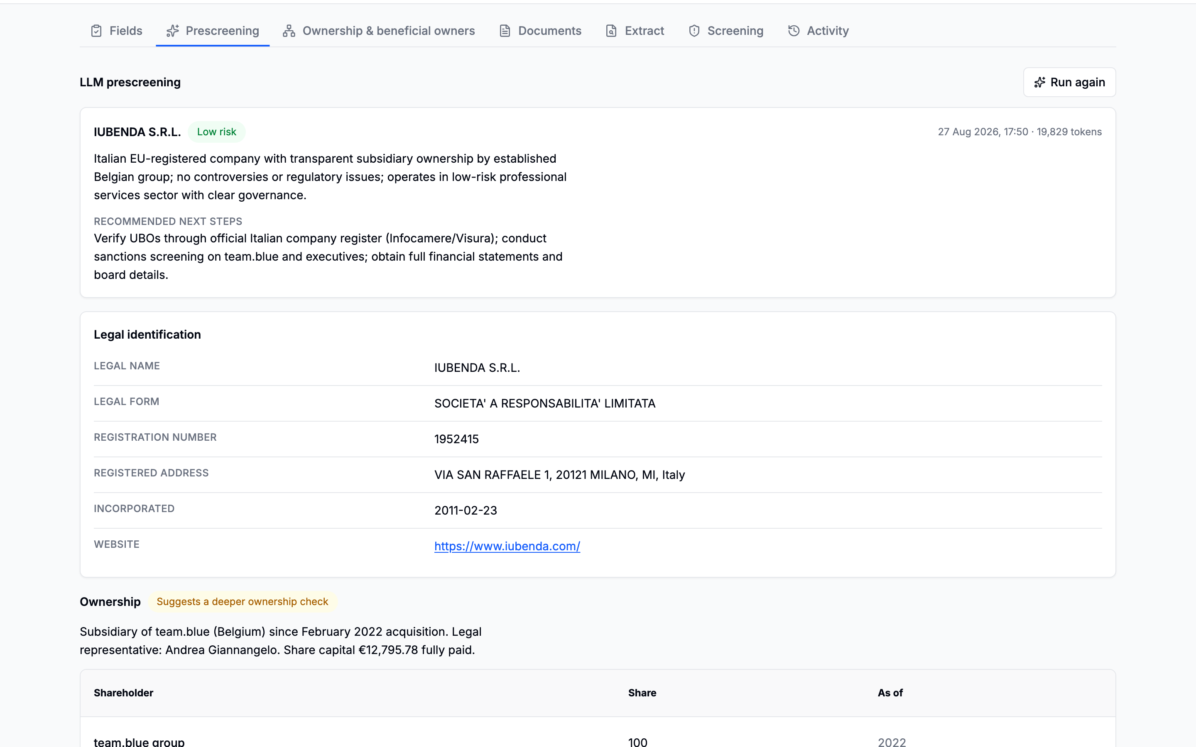The height and width of the screenshot is (747, 1196).
Task: Click the 'Suggests a deeper ownership check' badge
Action: 242,602
